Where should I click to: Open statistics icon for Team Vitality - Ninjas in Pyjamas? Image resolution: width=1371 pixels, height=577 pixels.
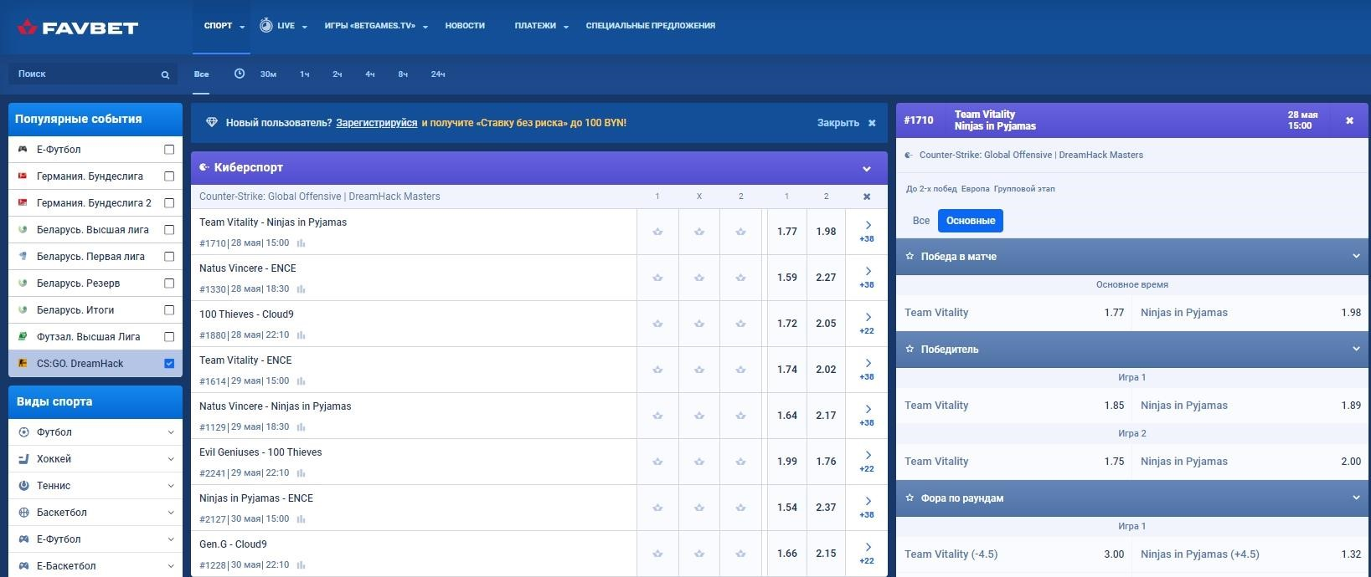coord(301,243)
